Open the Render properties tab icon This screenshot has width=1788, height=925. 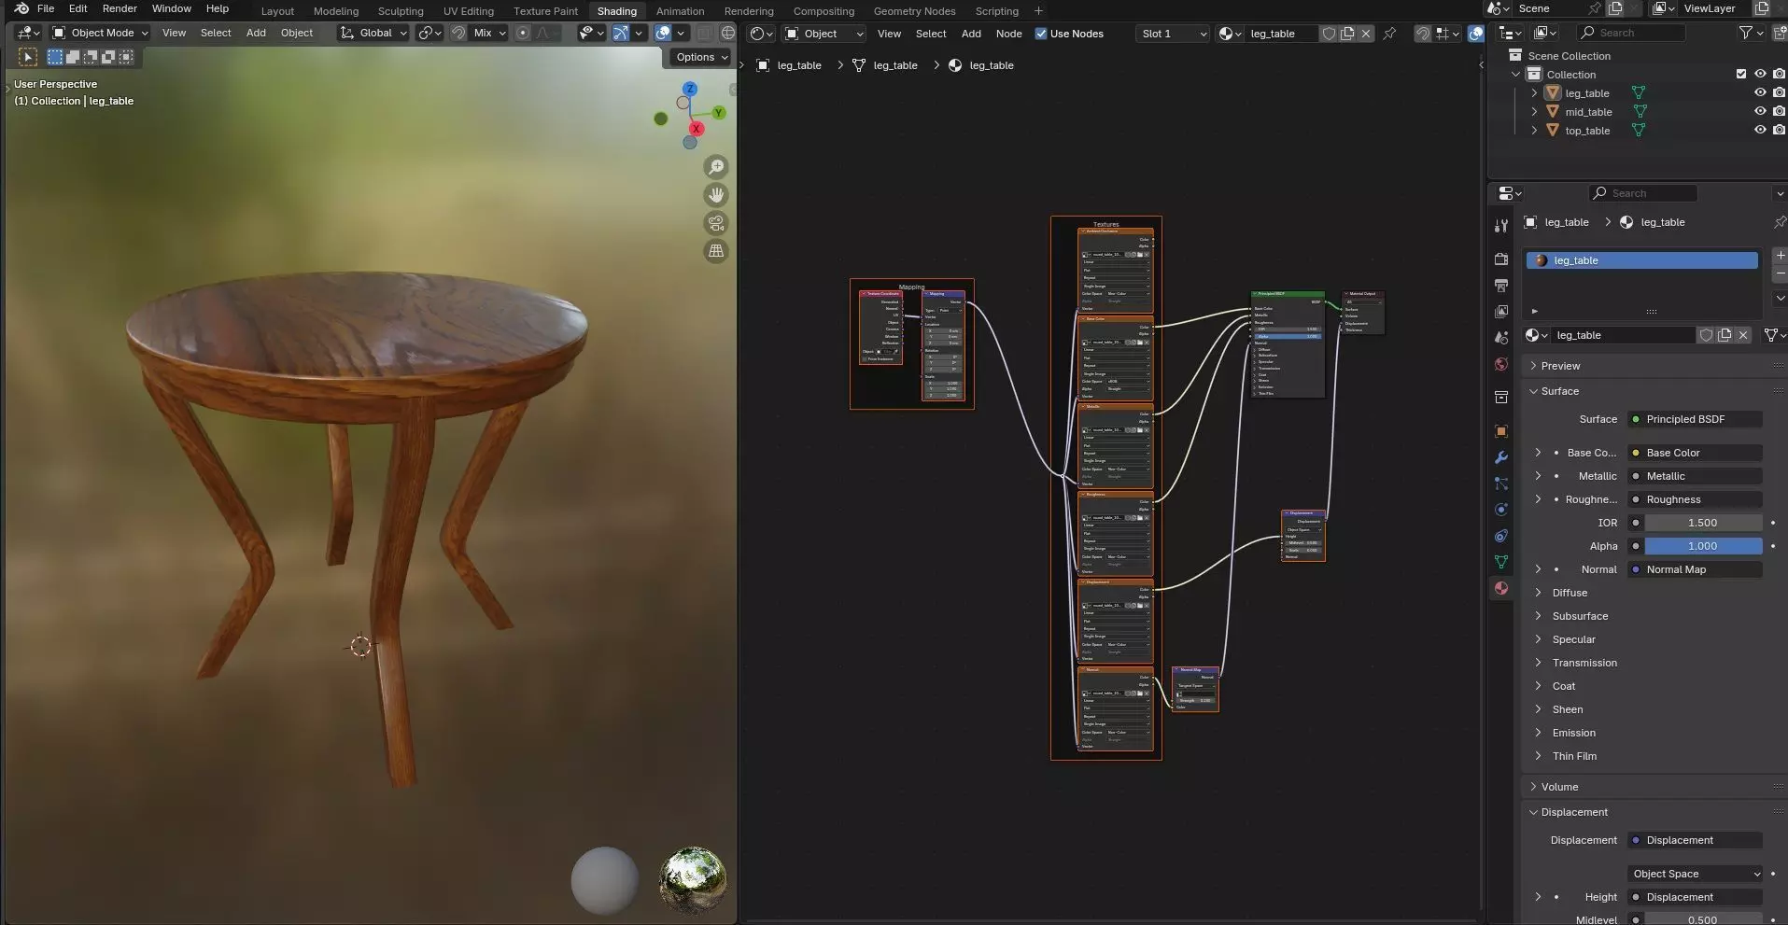[1500, 259]
